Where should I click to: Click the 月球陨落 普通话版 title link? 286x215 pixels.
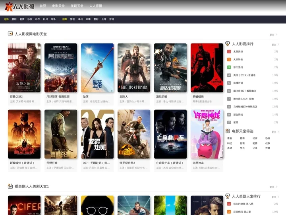[x=58, y=96]
